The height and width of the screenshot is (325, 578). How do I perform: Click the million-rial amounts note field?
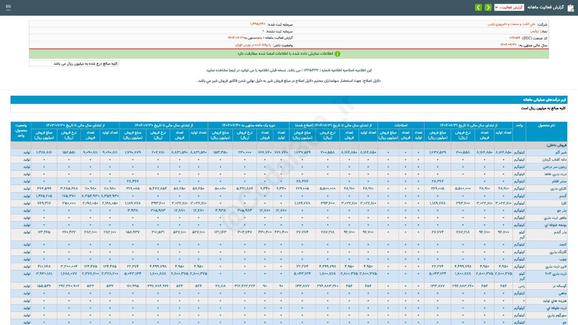click(x=74, y=64)
